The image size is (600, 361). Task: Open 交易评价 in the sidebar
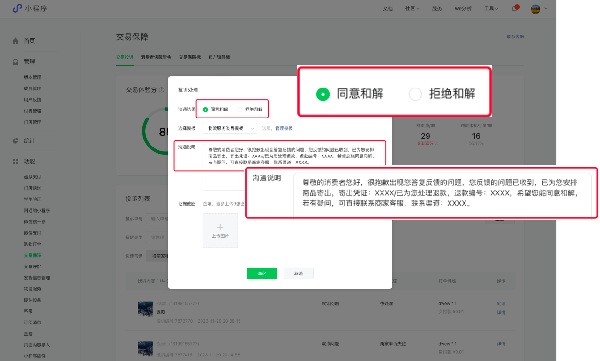(x=33, y=266)
